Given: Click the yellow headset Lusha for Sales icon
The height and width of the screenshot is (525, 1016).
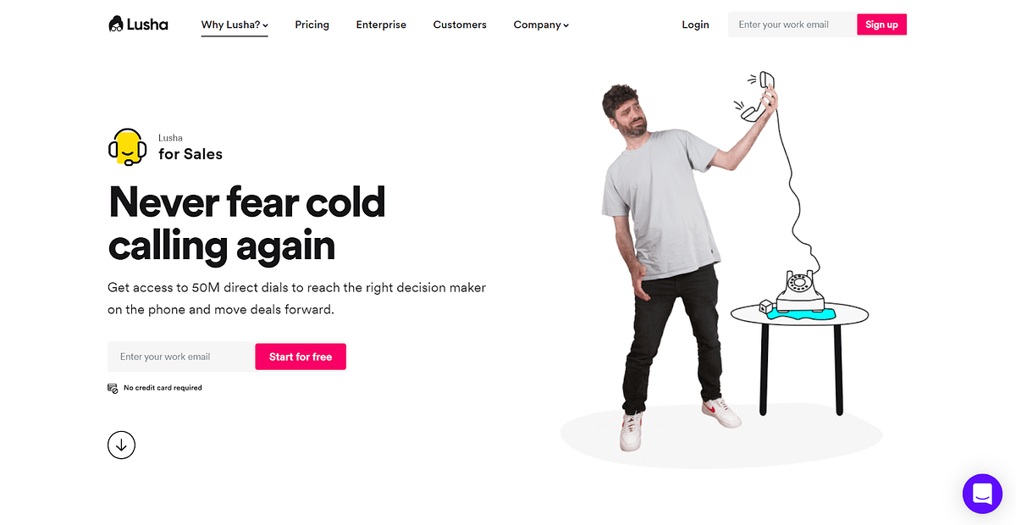Looking at the screenshot, I should point(128,147).
